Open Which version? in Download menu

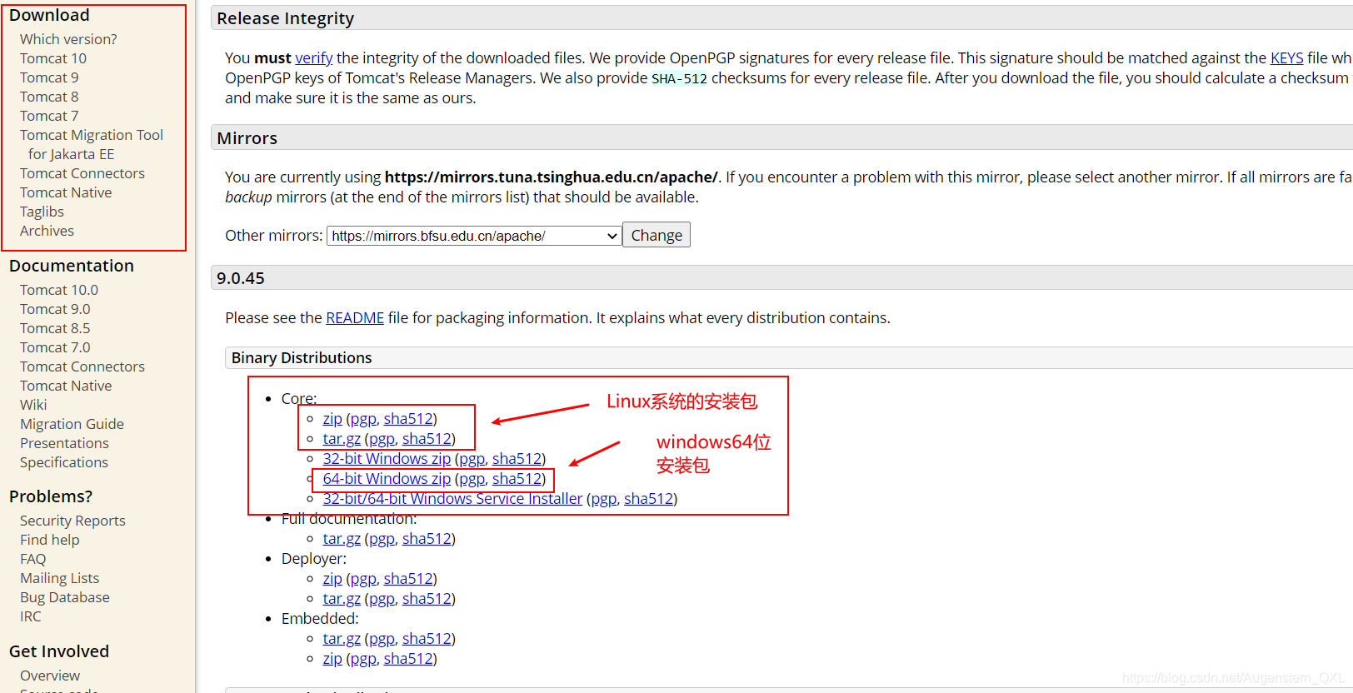[68, 39]
